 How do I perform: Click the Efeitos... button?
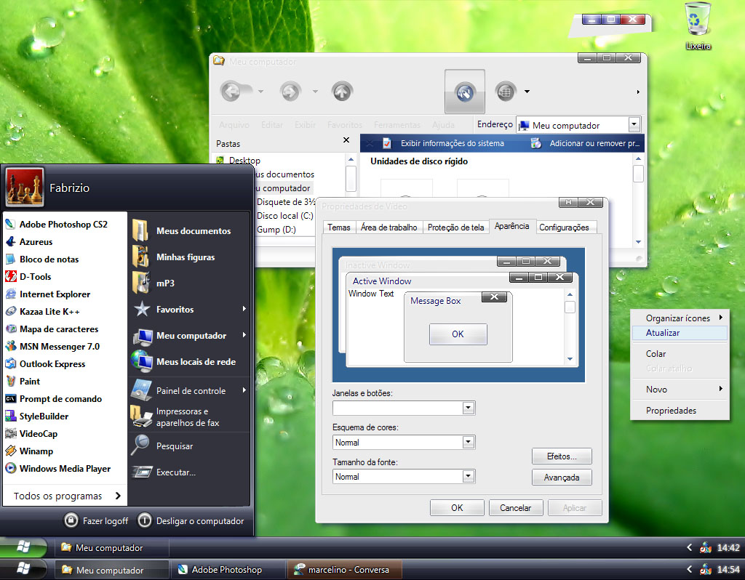pyautogui.click(x=562, y=456)
